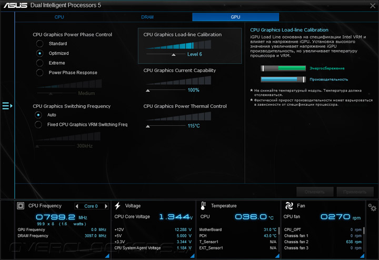Click the green Энергосбережение bar
Screen dimensions: 379x260
pyautogui.click(x=283, y=68)
